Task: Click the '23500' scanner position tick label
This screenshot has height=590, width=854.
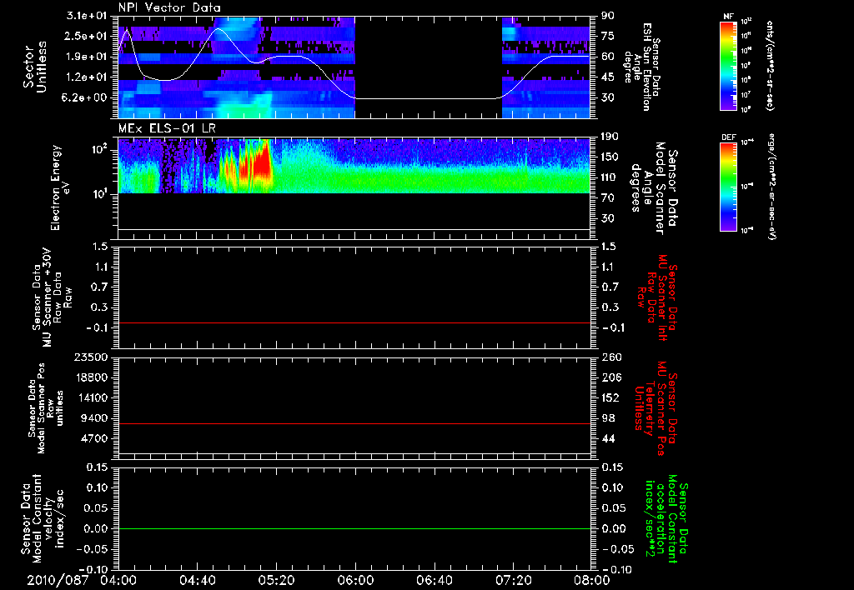Action: click(x=90, y=357)
